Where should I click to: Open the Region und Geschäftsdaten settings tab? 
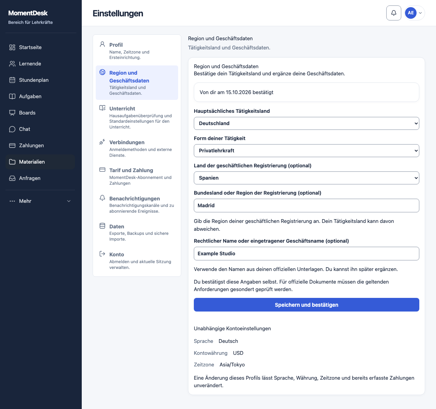137,82
